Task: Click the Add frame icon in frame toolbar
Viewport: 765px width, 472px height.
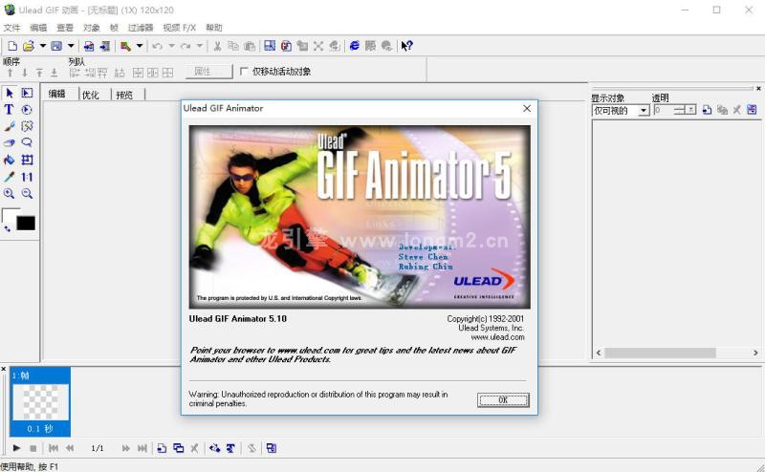Action: [x=162, y=448]
